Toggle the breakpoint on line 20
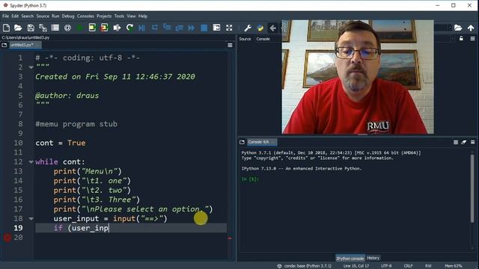This screenshot has width=479, height=269. pyautogui.click(x=7, y=238)
